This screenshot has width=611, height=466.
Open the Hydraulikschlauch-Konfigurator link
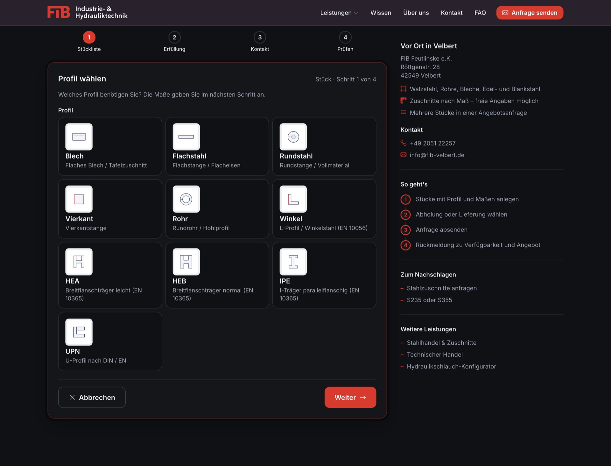coord(451,367)
